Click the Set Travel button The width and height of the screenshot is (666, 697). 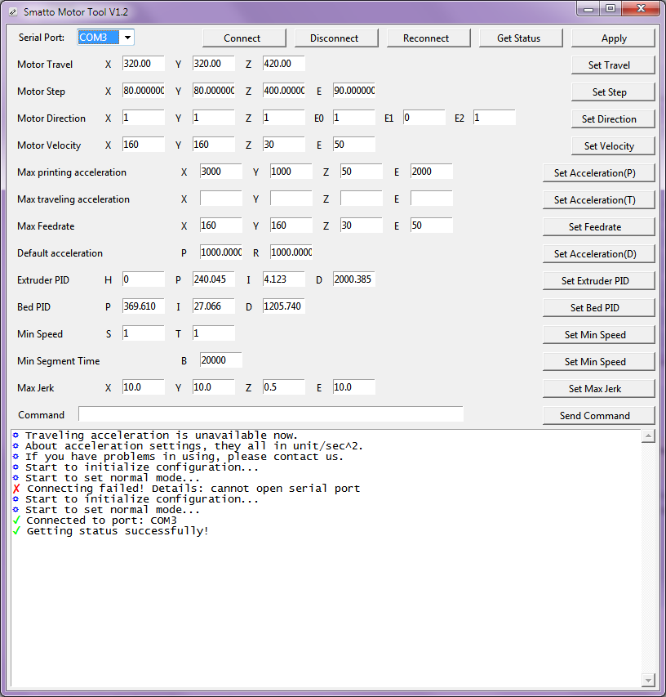tap(613, 65)
